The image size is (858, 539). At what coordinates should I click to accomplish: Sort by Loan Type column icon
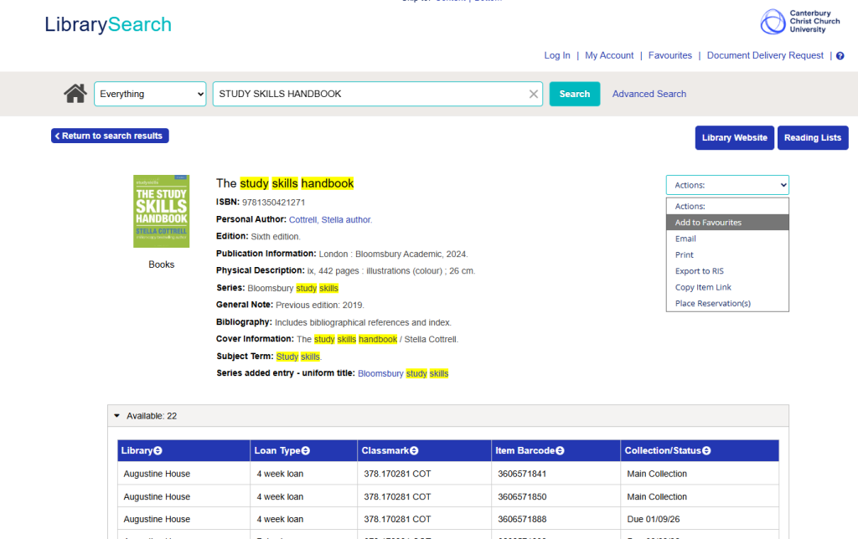pos(305,450)
